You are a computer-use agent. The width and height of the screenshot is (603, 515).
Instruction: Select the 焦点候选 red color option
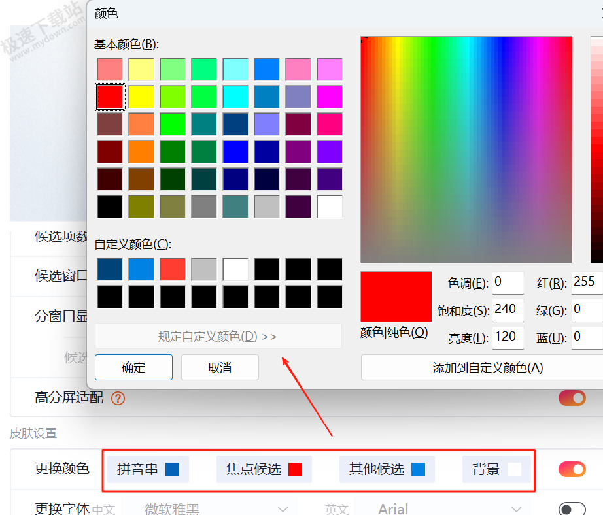tap(264, 469)
